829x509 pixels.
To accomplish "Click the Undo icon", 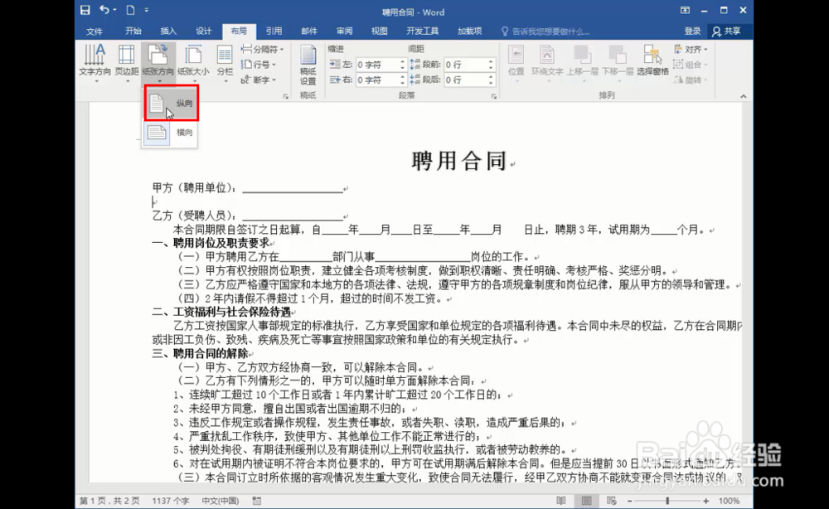I will coord(103,10).
